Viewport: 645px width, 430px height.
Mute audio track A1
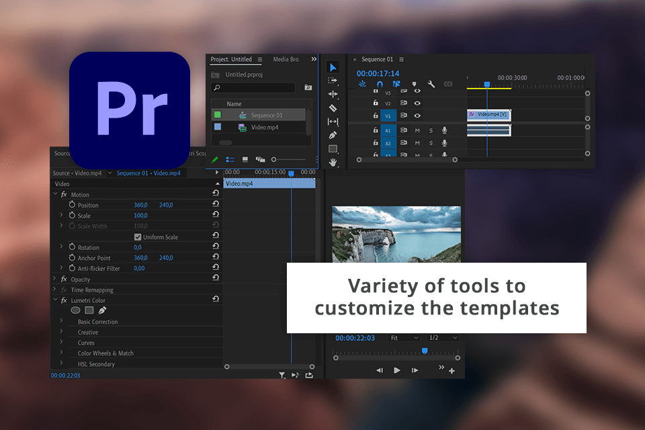point(417,130)
